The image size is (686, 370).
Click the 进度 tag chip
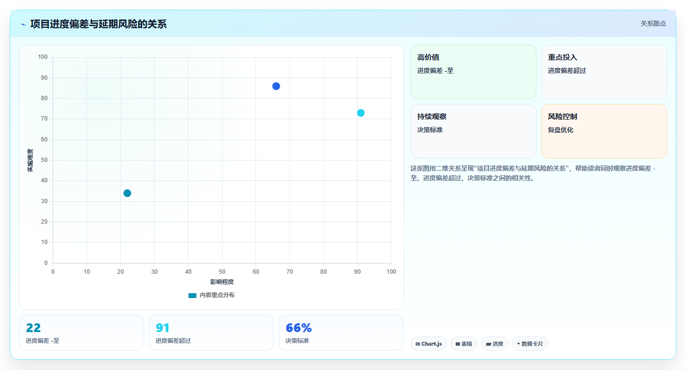pos(495,344)
